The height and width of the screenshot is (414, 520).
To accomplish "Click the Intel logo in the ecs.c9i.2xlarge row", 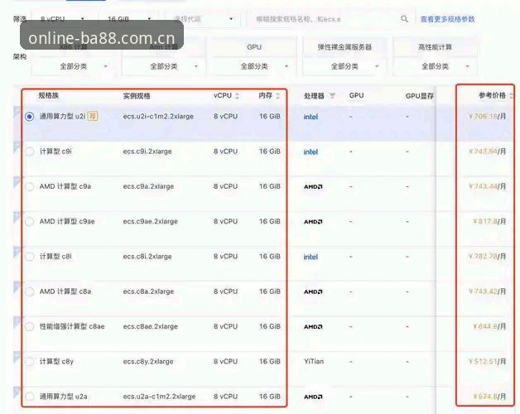I will pyautogui.click(x=311, y=152).
